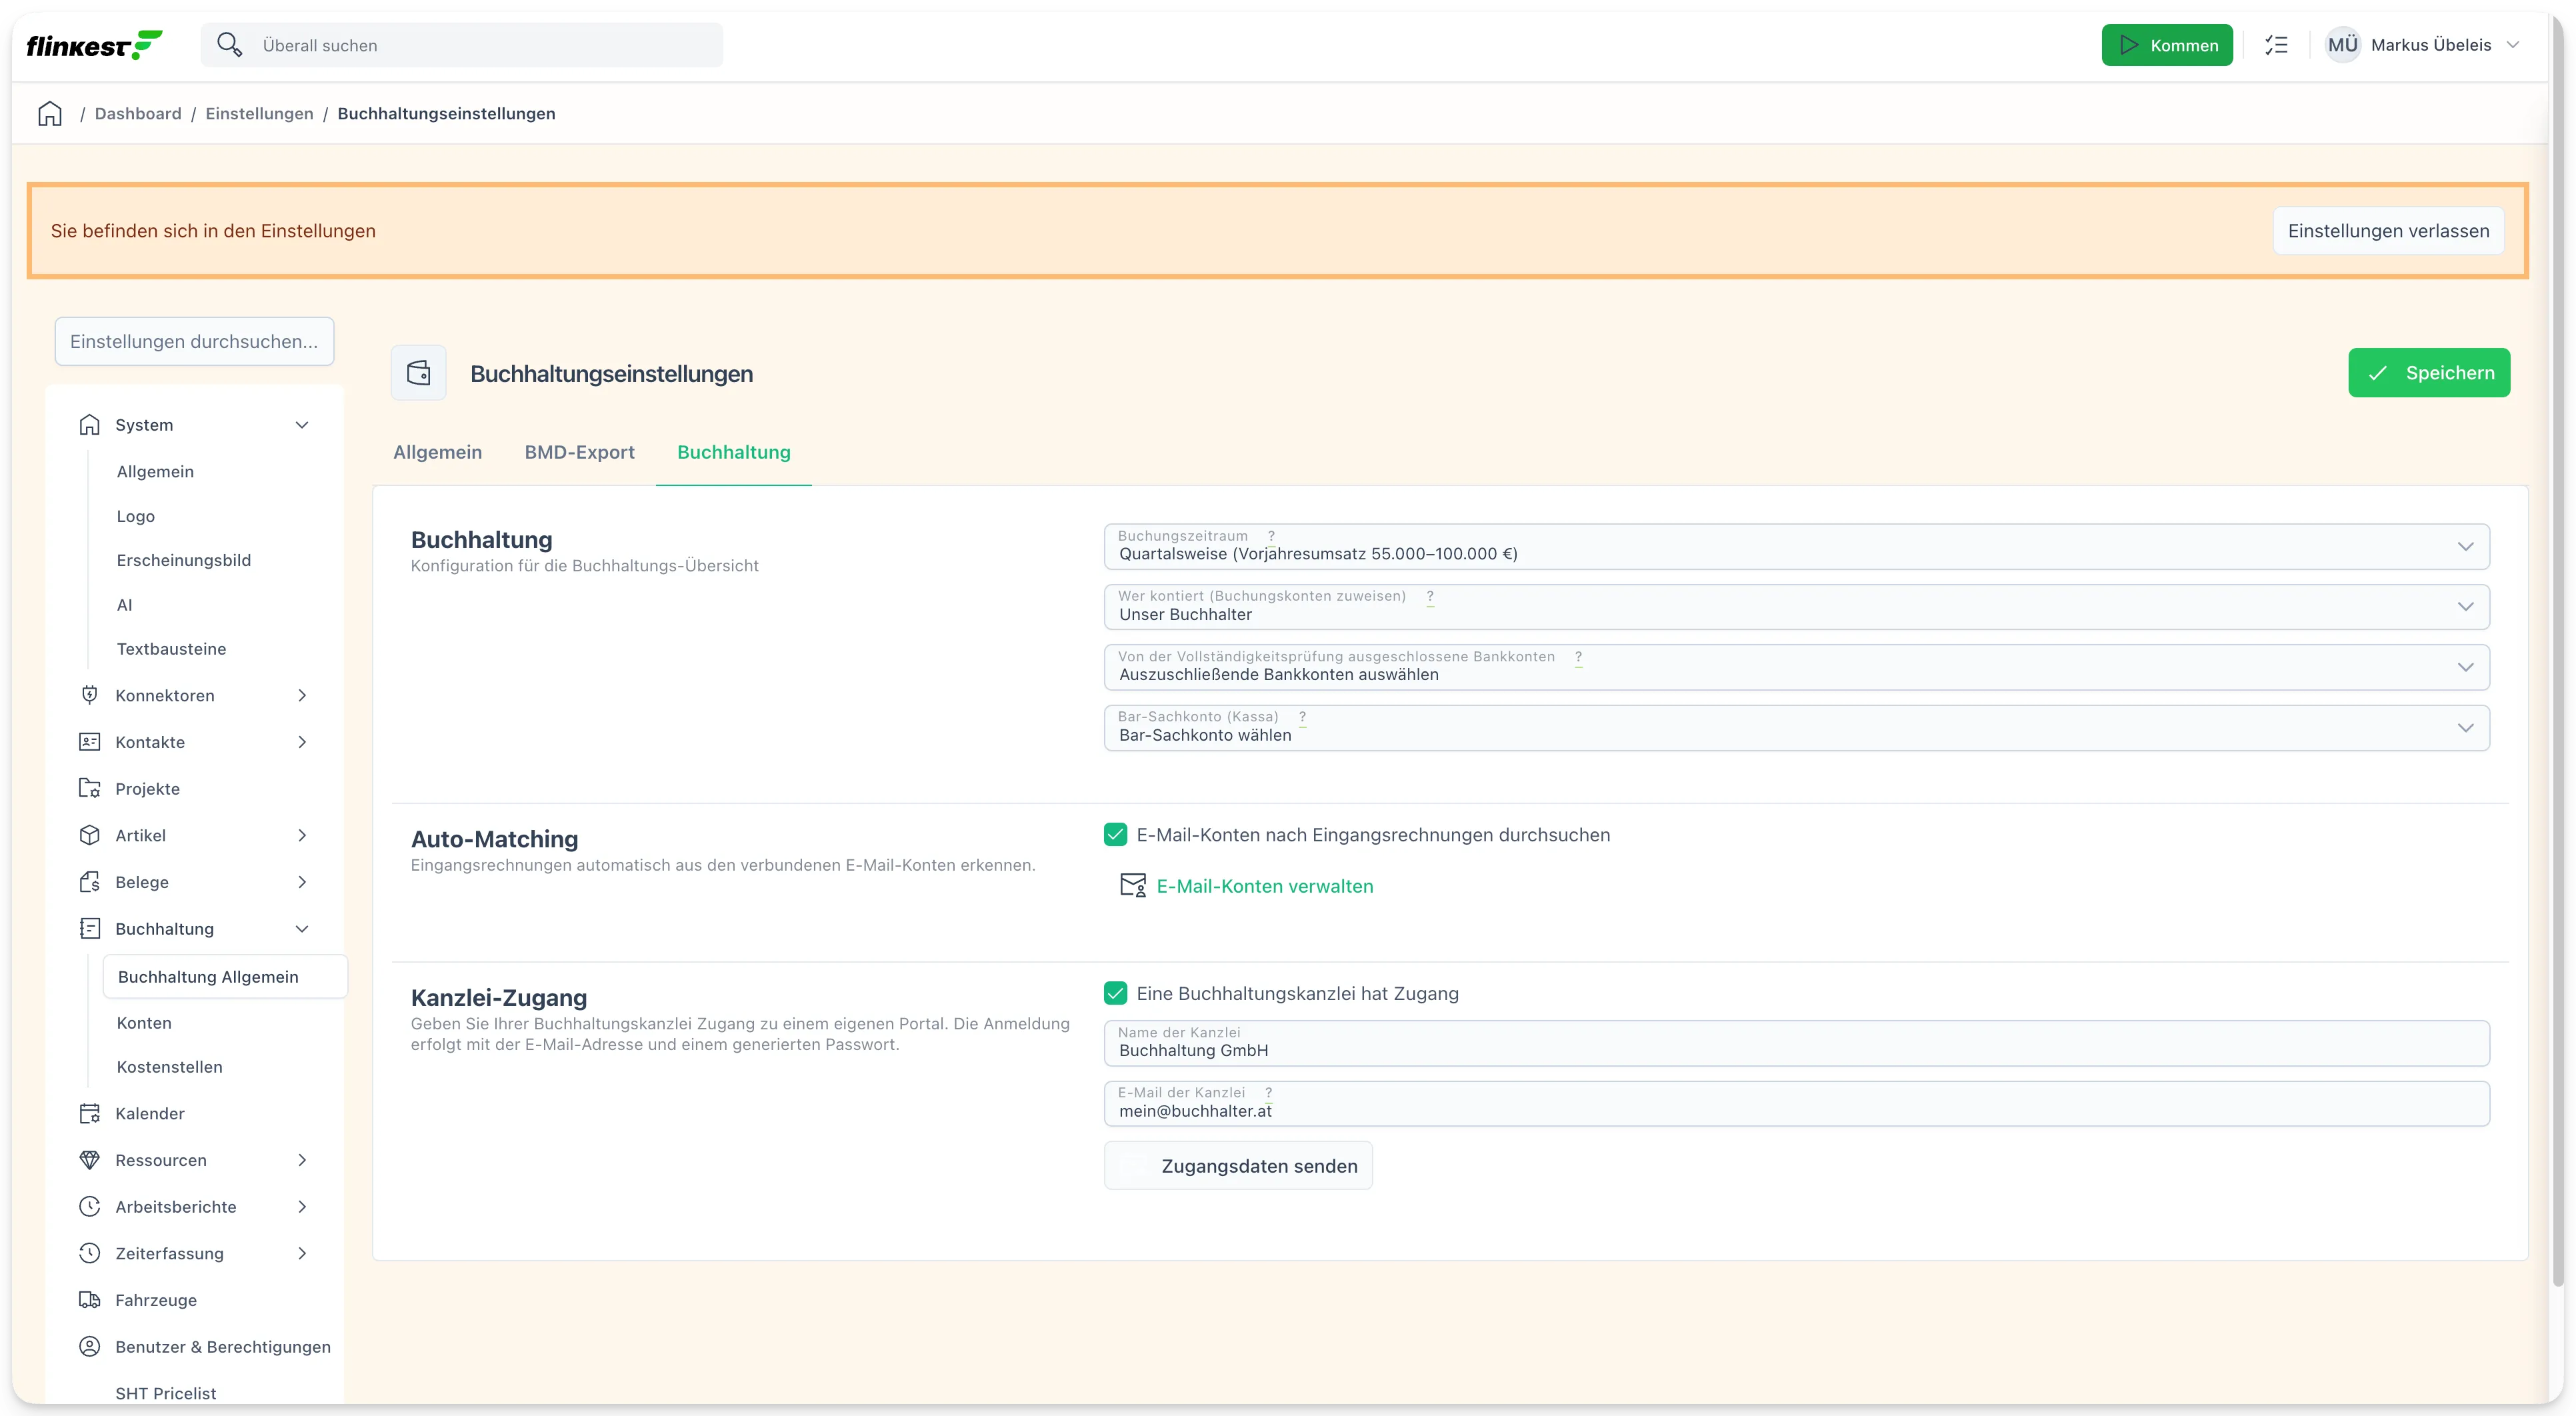Screen dimensions: 2576x1416
Task: Open Erscheinungsbild in sidebar
Action: click(183, 560)
